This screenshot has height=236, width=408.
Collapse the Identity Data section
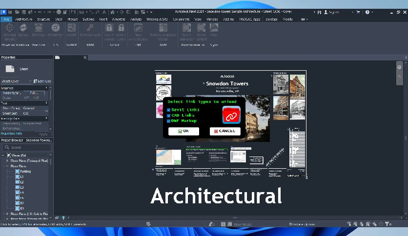46,118
